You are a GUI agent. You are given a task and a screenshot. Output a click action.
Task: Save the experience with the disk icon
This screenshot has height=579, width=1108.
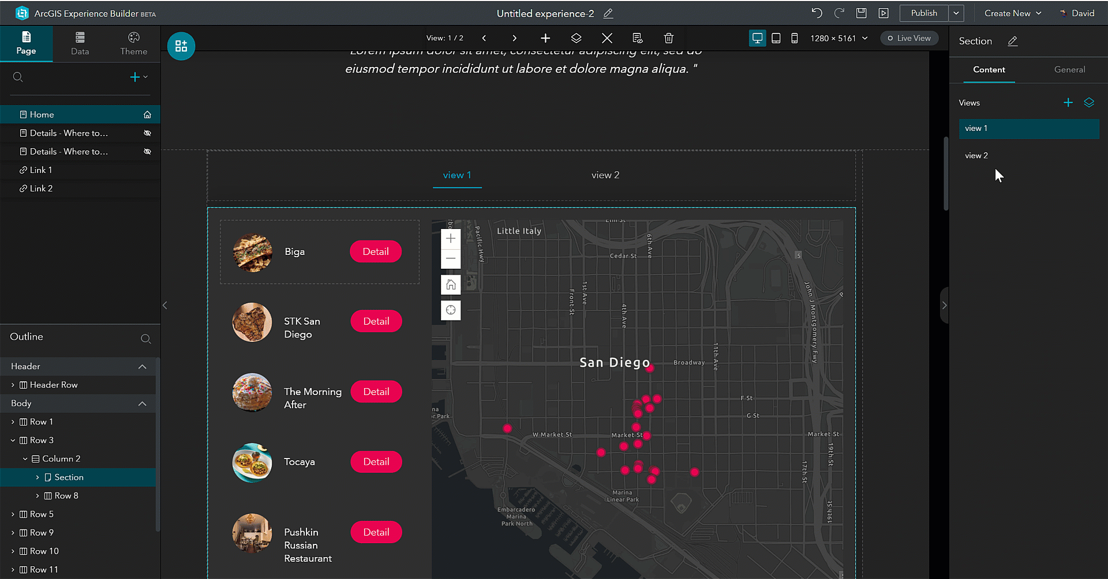click(861, 13)
